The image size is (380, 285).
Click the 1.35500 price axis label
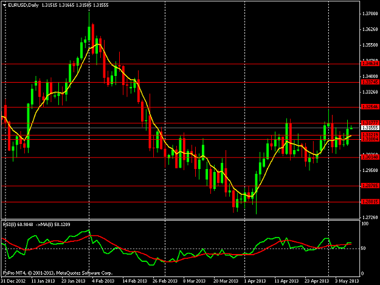click(370, 45)
